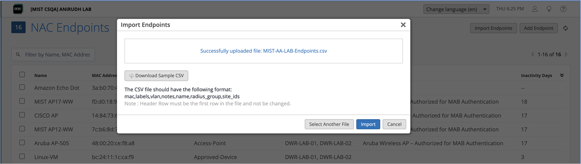Image resolution: width=581 pixels, height=164 pixels.
Task: Click the 16 endpoint count badge
Action: click(x=18, y=28)
